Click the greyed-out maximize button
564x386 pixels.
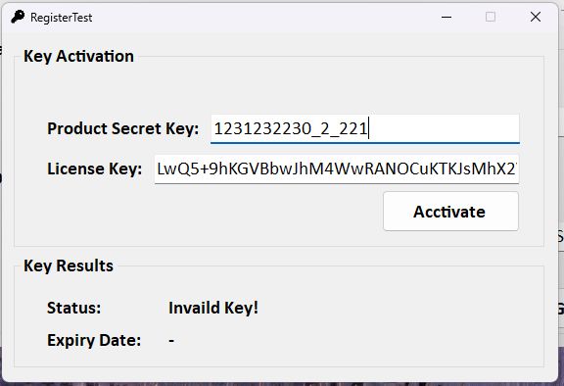click(x=491, y=17)
